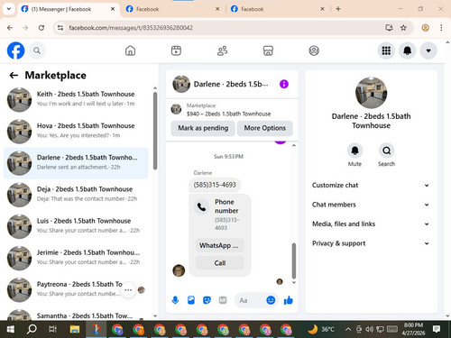Screen dimensions: 451x338
Task: Open Windows action center notifications
Action: pyautogui.click(x=437, y=329)
